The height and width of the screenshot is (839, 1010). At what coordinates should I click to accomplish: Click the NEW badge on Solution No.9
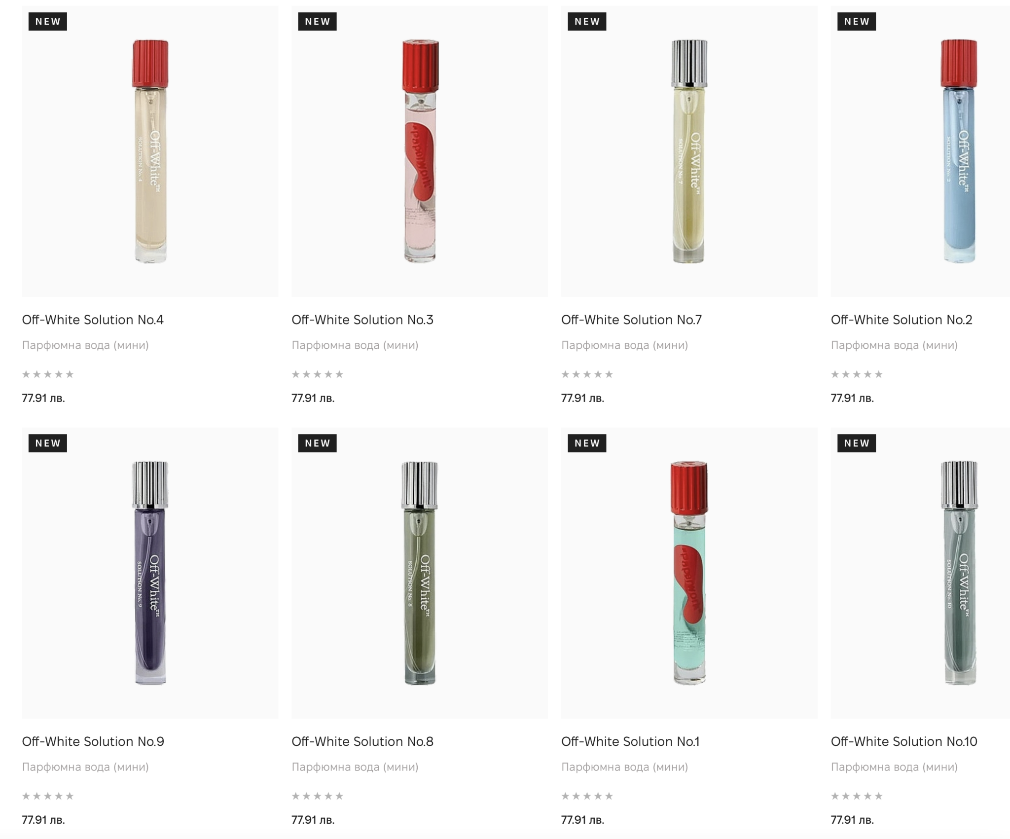tap(48, 443)
